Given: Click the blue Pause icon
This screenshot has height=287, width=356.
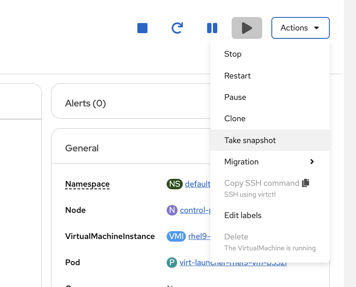Looking at the screenshot, I should (212, 27).
